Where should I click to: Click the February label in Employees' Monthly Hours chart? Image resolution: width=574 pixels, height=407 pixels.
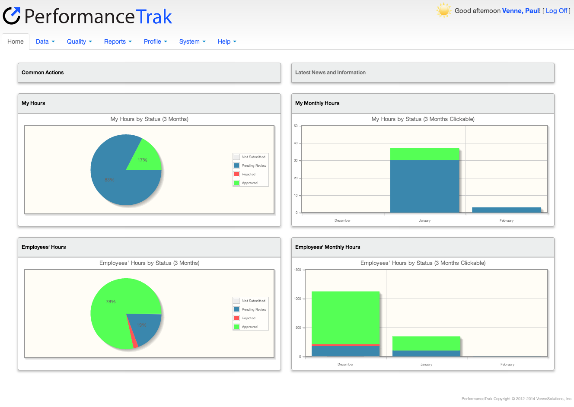[x=507, y=364]
